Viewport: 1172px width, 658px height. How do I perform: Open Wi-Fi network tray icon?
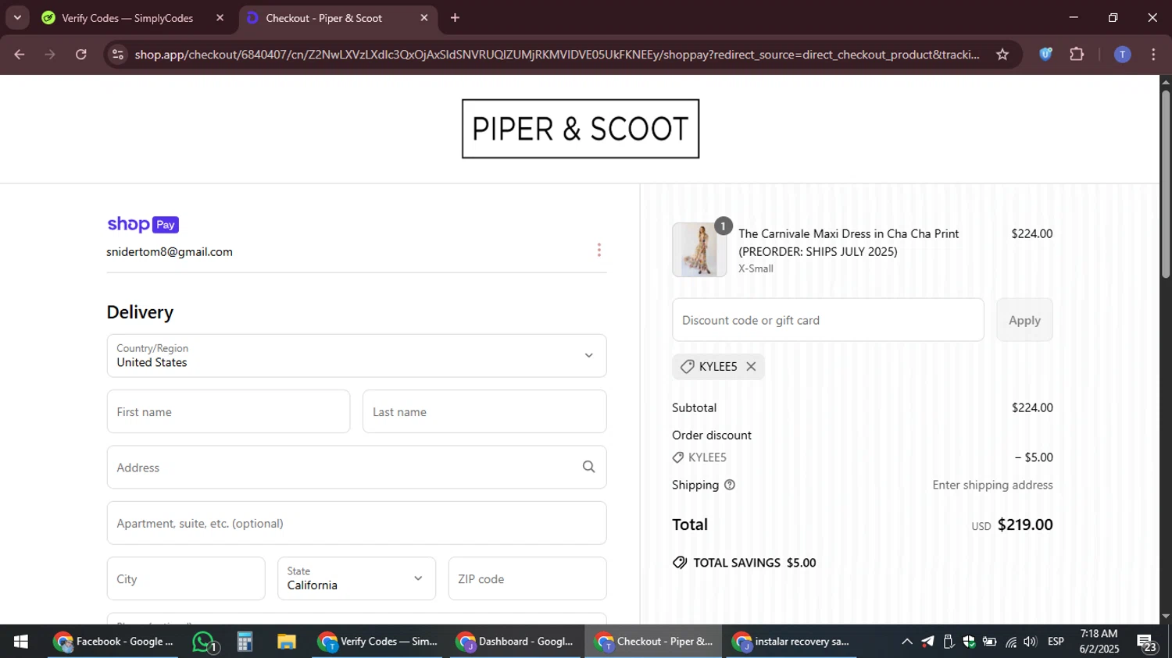point(1010,642)
